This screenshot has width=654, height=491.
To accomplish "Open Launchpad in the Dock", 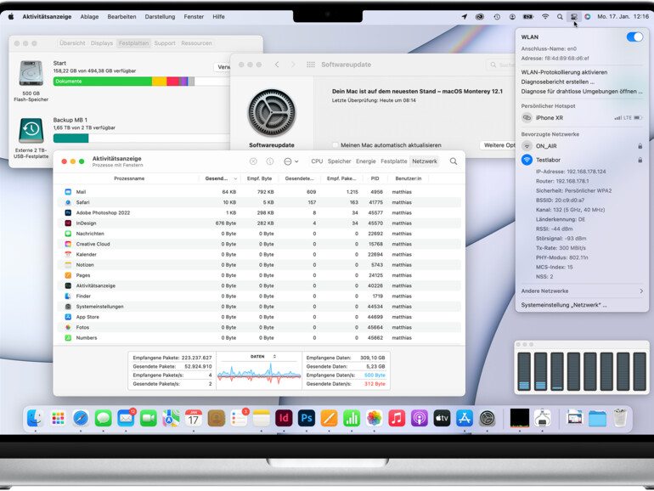I will 58,418.
